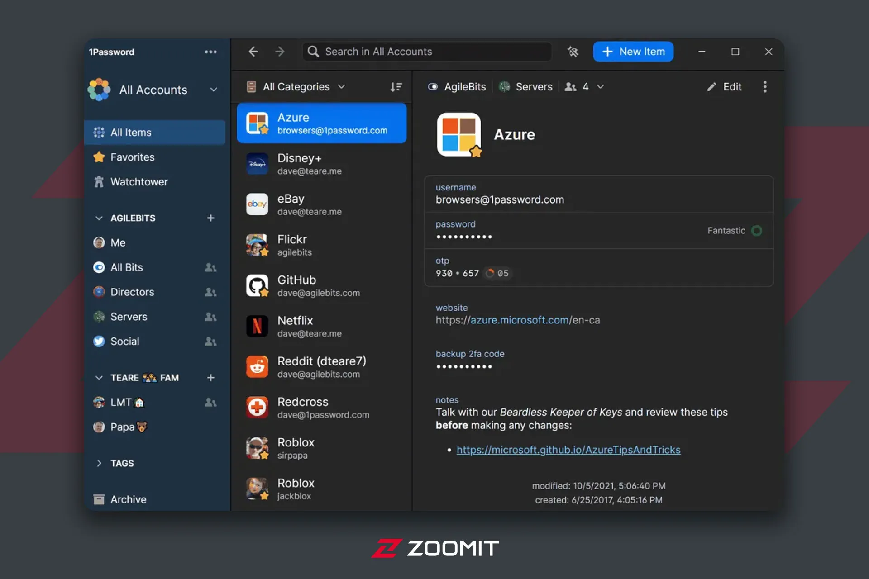The width and height of the screenshot is (869, 579).
Task: Click the Watchtower tower icon
Action: tap(99, 182)
